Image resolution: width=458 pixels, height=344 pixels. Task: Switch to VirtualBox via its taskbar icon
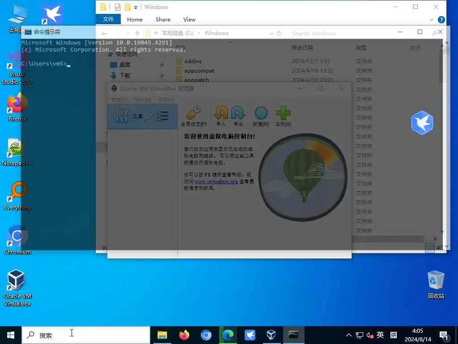pos(271,335)
